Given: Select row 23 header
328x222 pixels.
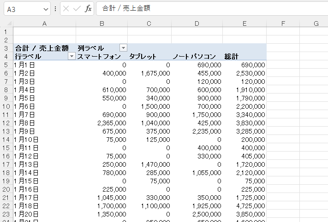Looking at the screenshot, I should pyautogui.click(x=6, y=214).
